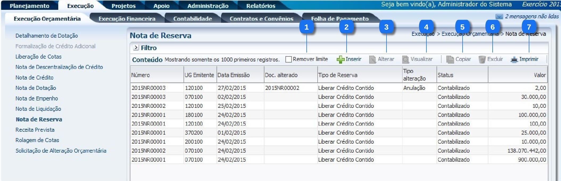The image size is (561, 181).
Task: Sort by the Valor column header
Action: coord(539,75)
